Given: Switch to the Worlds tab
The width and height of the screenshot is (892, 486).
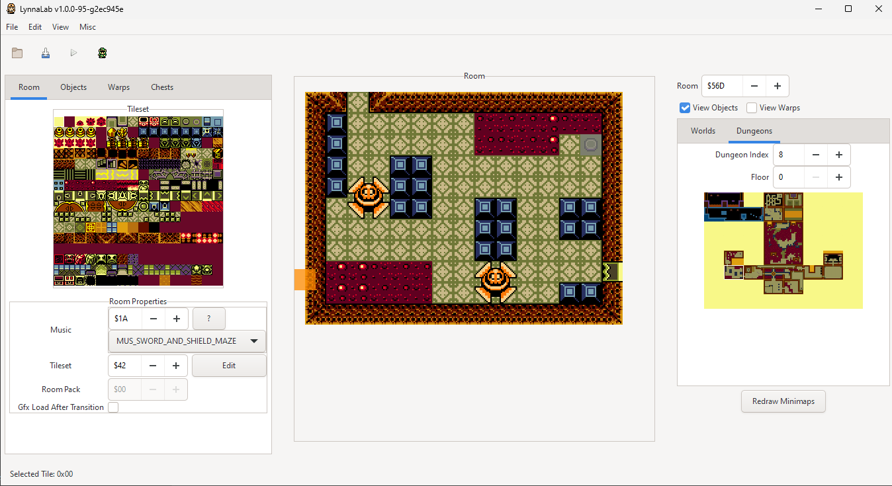Looking at the screenshot, I should point(703,131).
